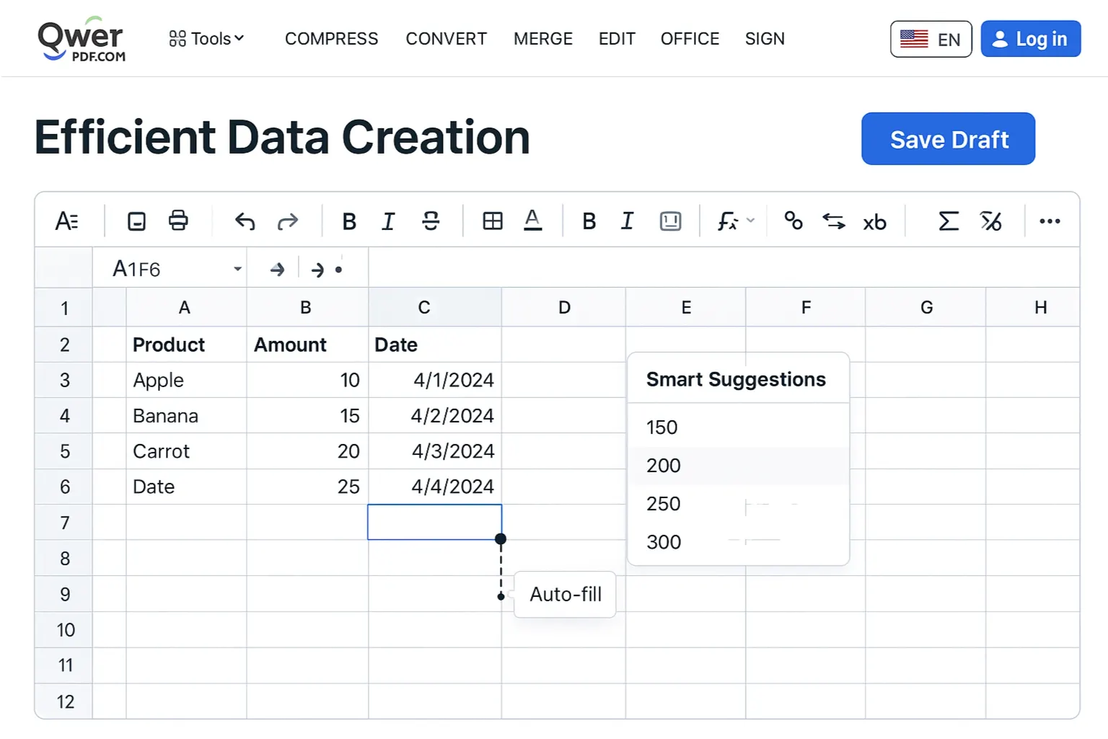Click the save/document icon before the printer
The width and height of the screenshot is (1108, 739).
[136, 221]
